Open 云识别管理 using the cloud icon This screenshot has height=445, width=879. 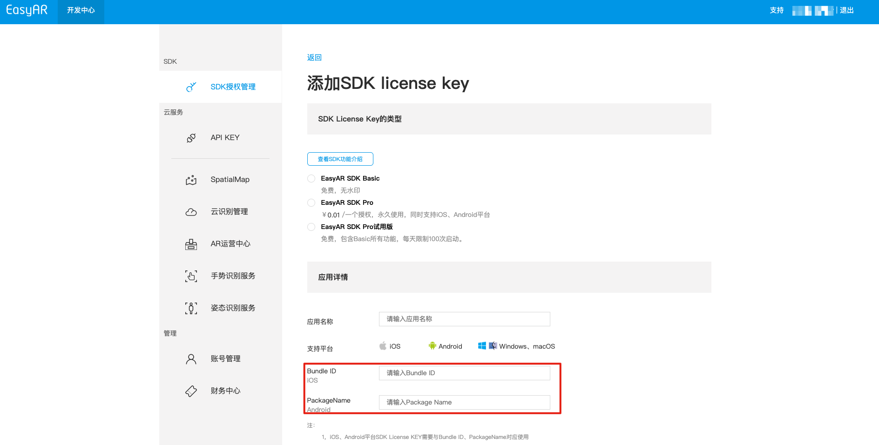[x=191, y=212]
